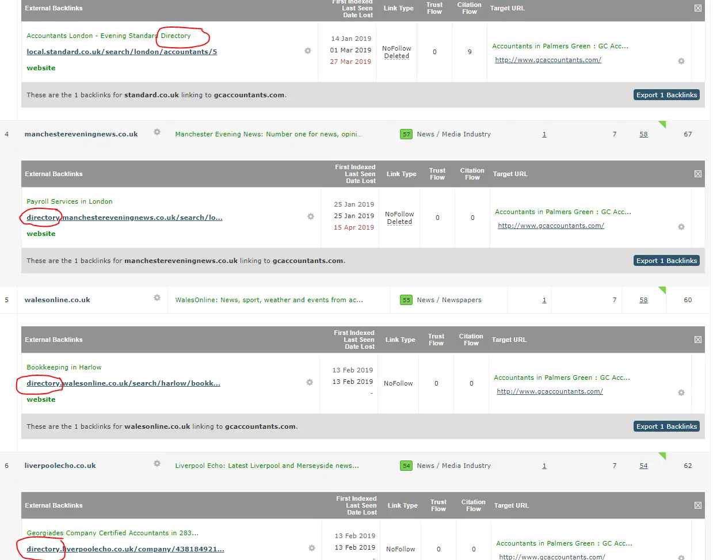Open gear options for directory.manchestereveningnews.co.uk backlink
The width and height of the screenshot is (713, 560).
click(x=311, y=217)
